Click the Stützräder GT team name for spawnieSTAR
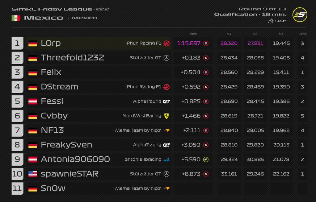Screen dimensions: 316x202 point(146,174)
